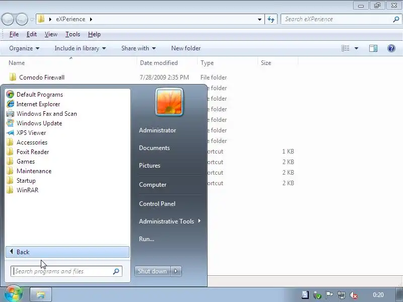Open Documents from the Start menu
403x302 pixels.
click(x=154, y=148)
